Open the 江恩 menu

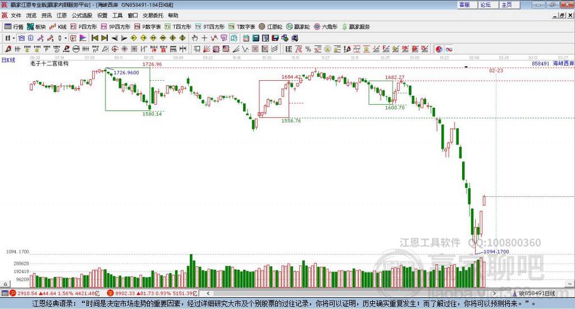[62, 15]
